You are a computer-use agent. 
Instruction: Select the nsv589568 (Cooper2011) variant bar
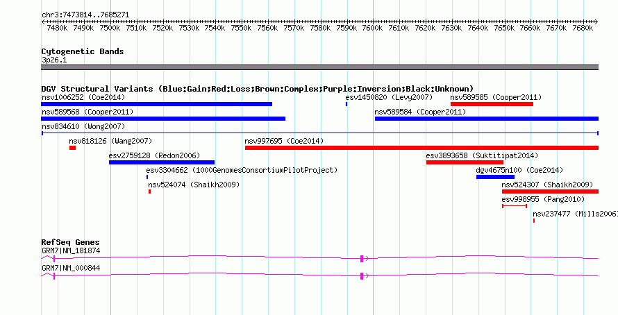(x=163, y=119)
